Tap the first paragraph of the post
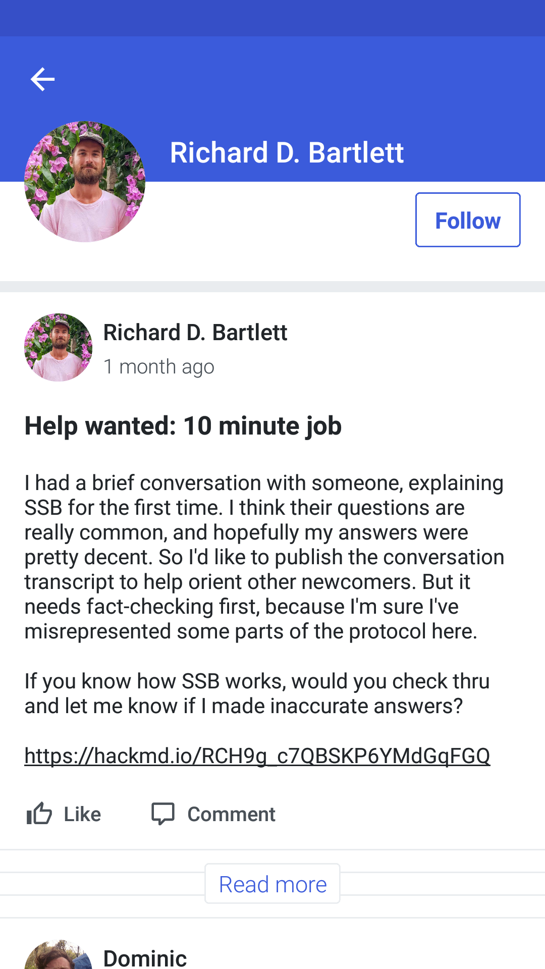545x969 pixels. [x=262, y=557]
